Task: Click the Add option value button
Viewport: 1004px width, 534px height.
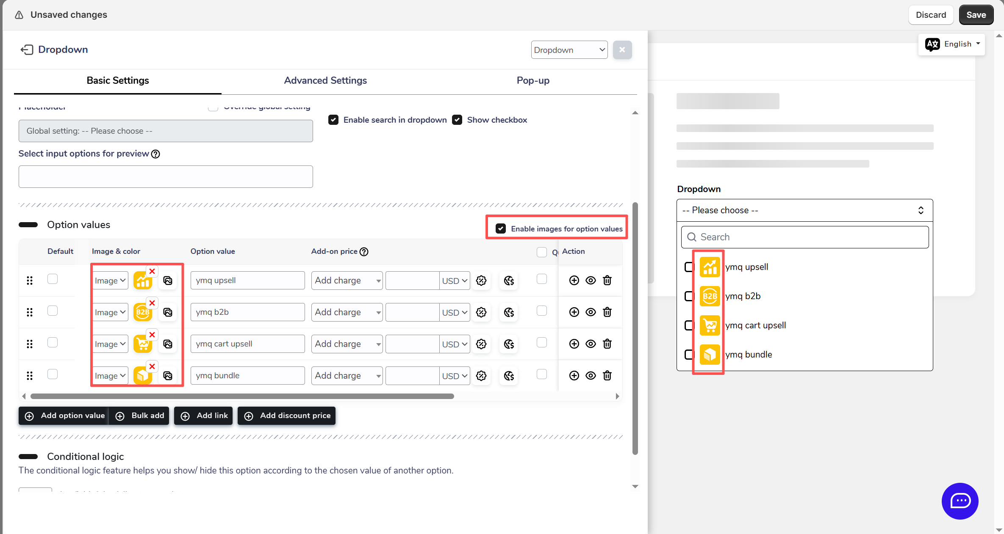Action: coord(64,416)
